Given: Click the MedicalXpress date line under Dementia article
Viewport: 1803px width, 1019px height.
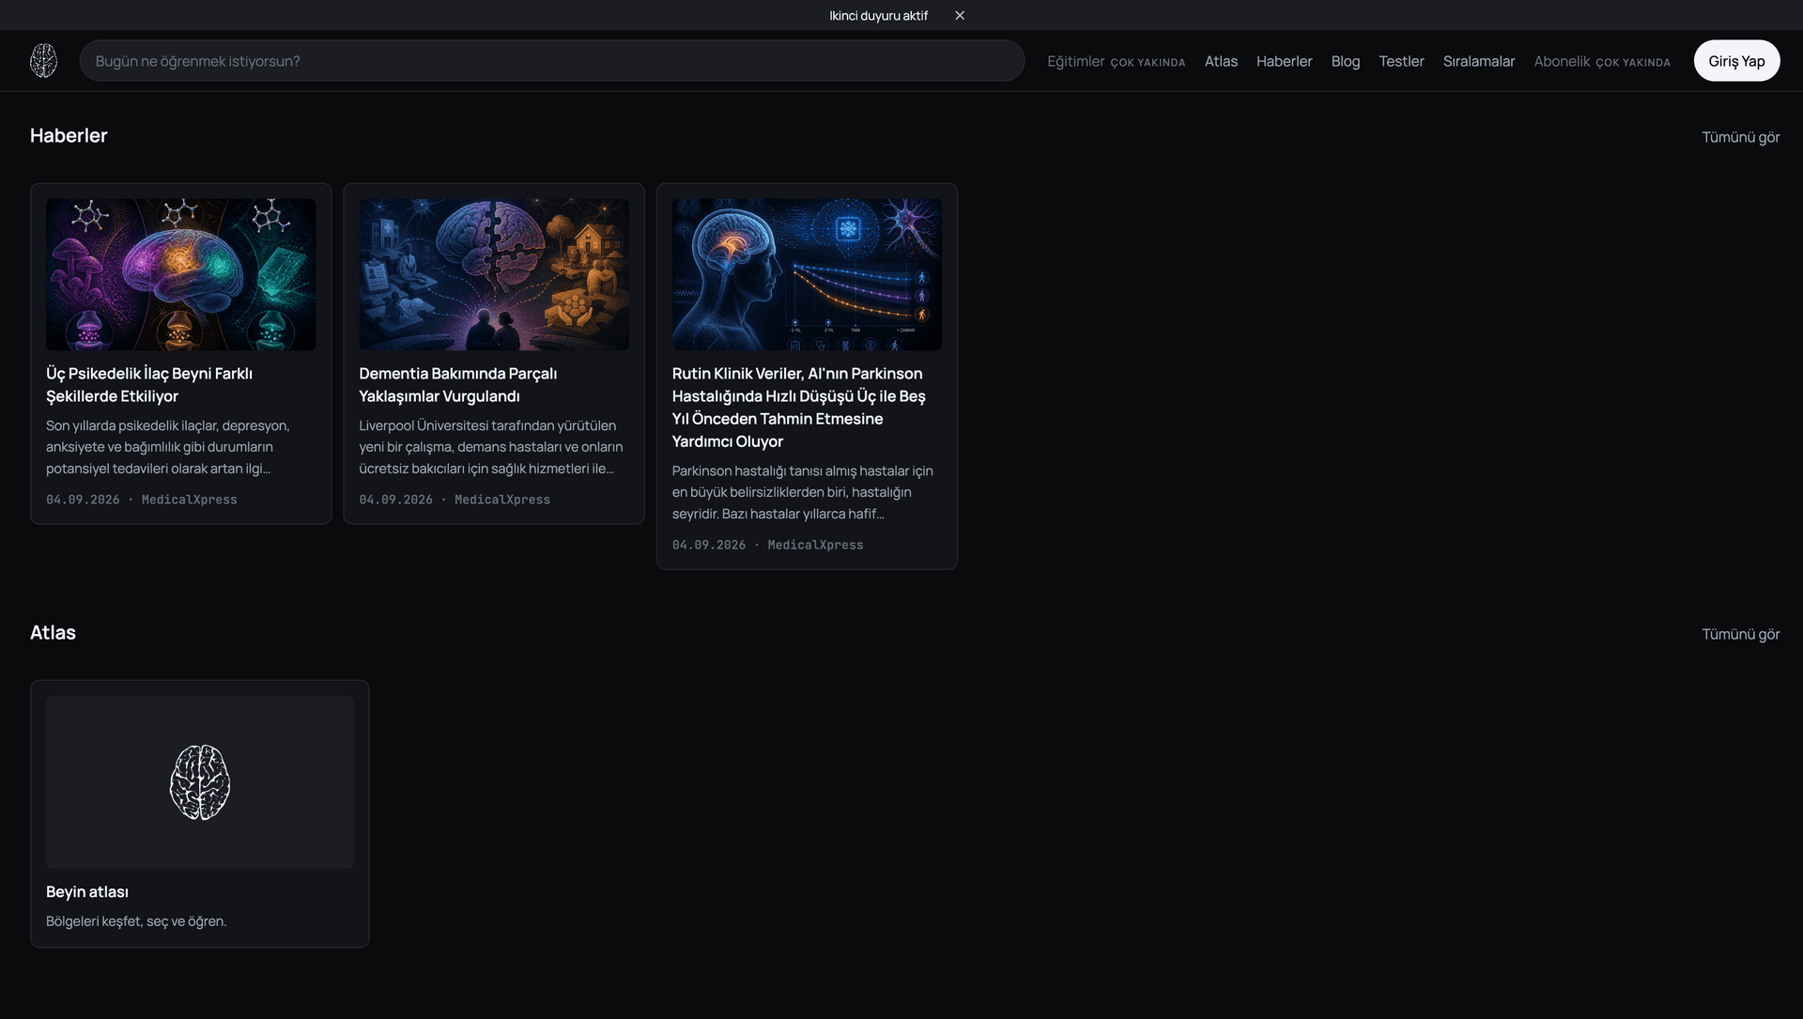Looking at the screenshot, I should tap(455, 500).
